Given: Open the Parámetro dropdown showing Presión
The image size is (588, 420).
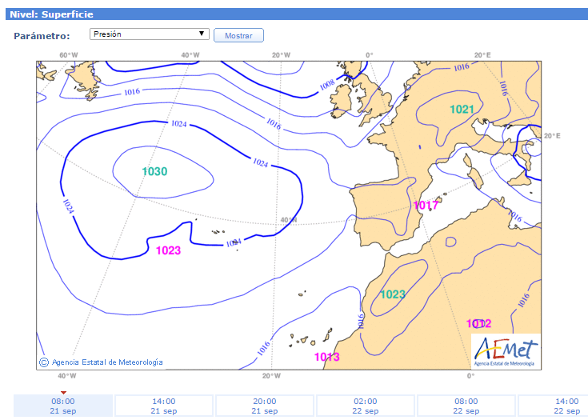Looking at the screenshot, I should point(148,34).
